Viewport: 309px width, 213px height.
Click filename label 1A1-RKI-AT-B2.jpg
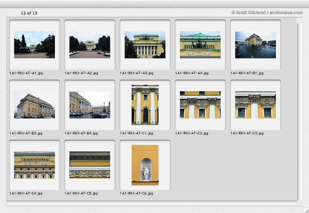click(26, 133)
